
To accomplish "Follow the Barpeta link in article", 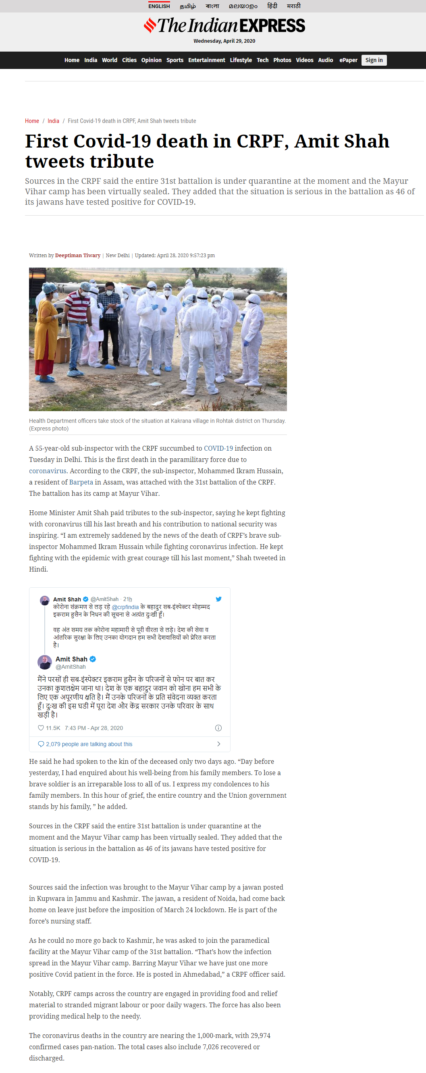I will point(81,482).
